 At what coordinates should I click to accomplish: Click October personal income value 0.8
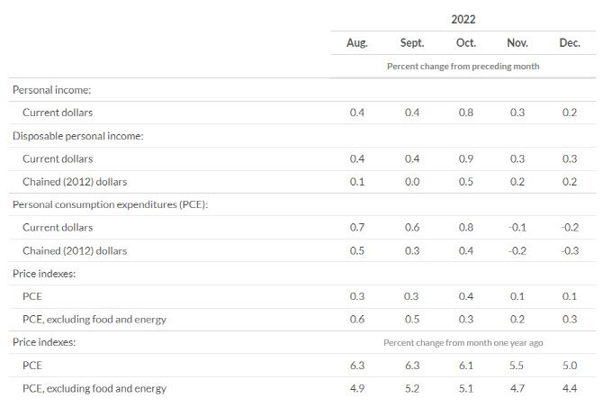[464, 113]
